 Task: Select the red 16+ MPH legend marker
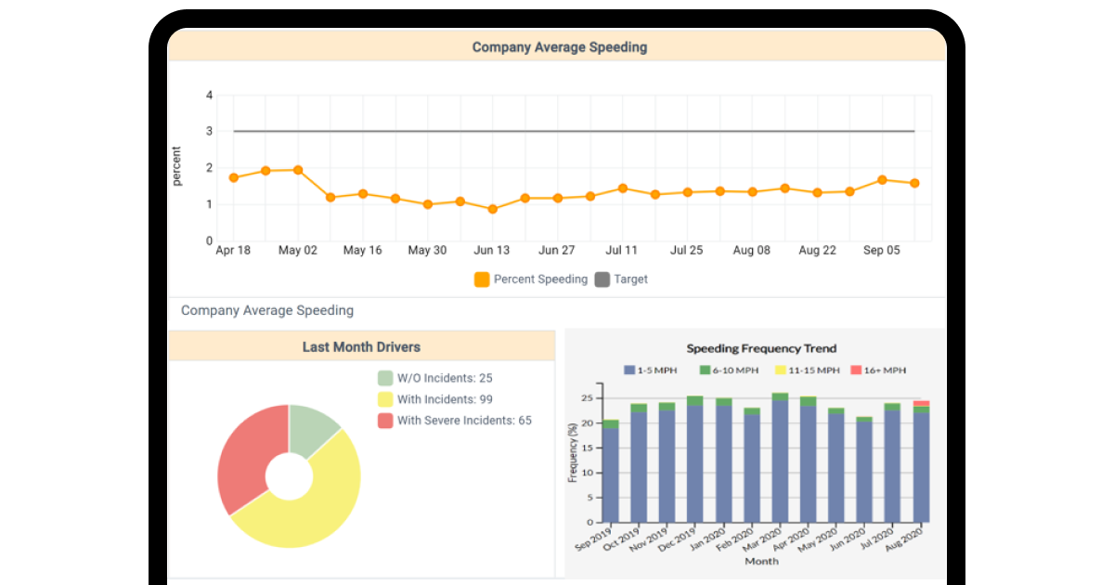pos(856,370)
